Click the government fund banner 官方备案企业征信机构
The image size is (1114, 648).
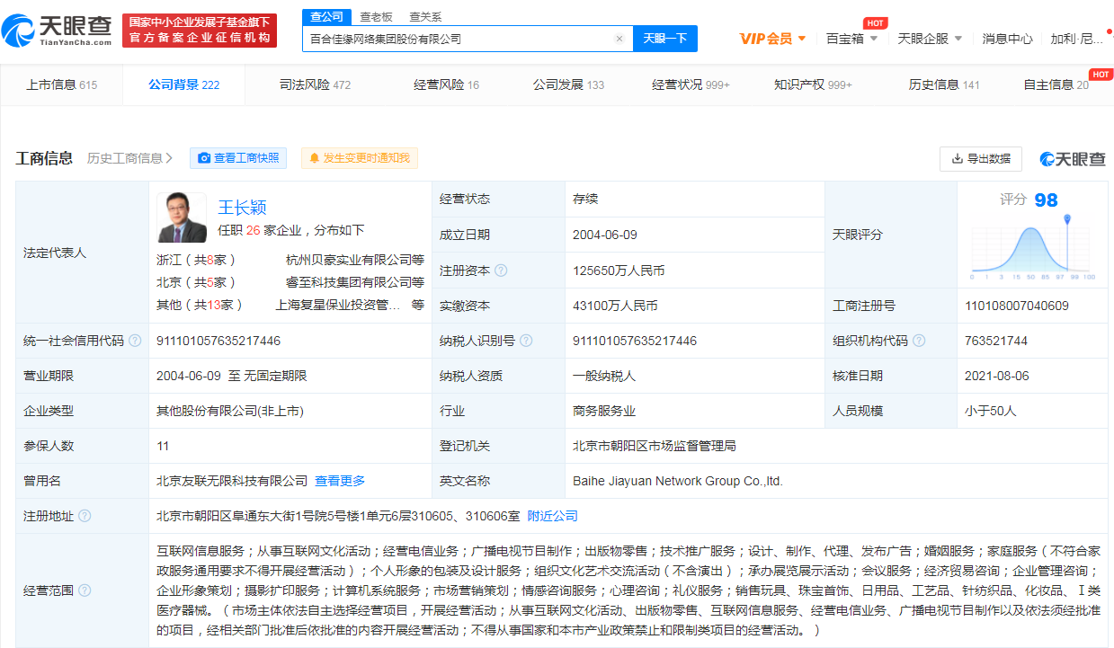pos(200,30)
